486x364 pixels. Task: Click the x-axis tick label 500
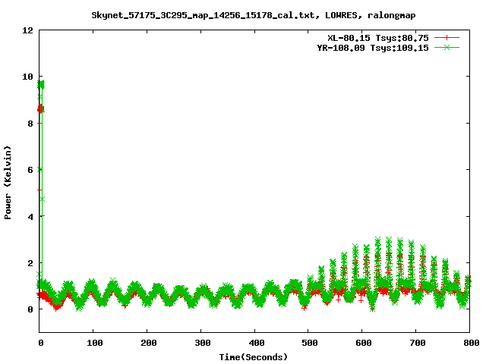point(310,343)
